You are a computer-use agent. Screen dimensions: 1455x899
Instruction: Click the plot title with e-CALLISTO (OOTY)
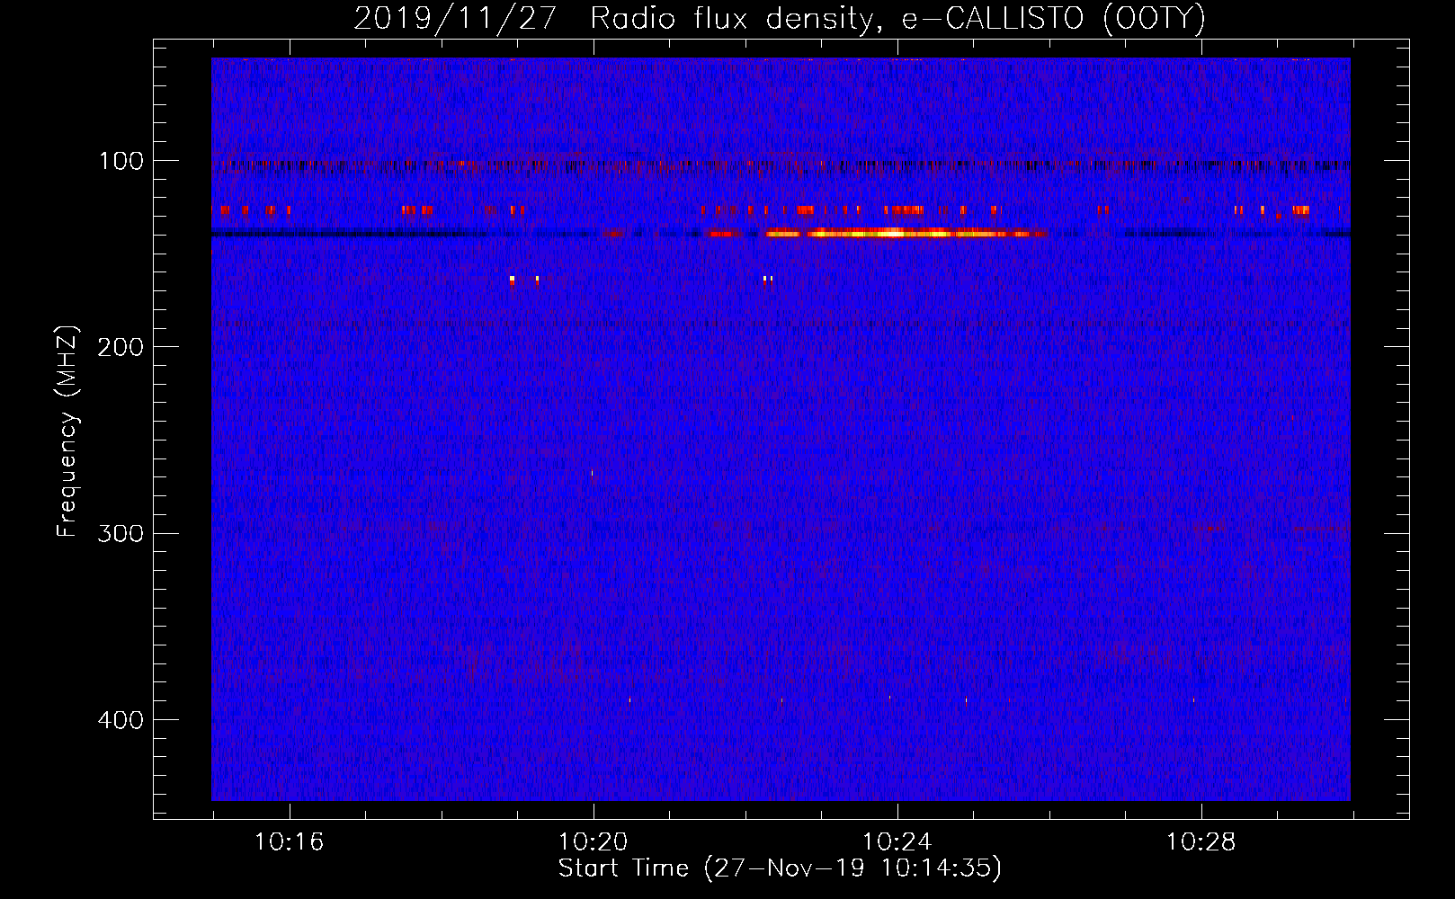(779, 18)
